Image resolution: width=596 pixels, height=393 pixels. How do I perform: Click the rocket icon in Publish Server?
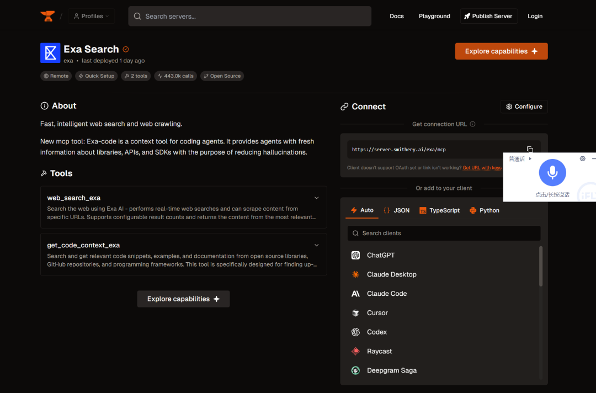point(467,16)
